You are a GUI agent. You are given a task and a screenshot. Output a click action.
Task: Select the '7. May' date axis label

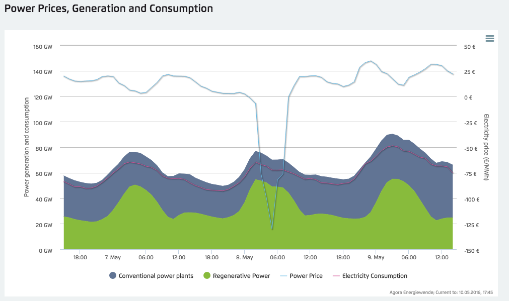point(113,257)
